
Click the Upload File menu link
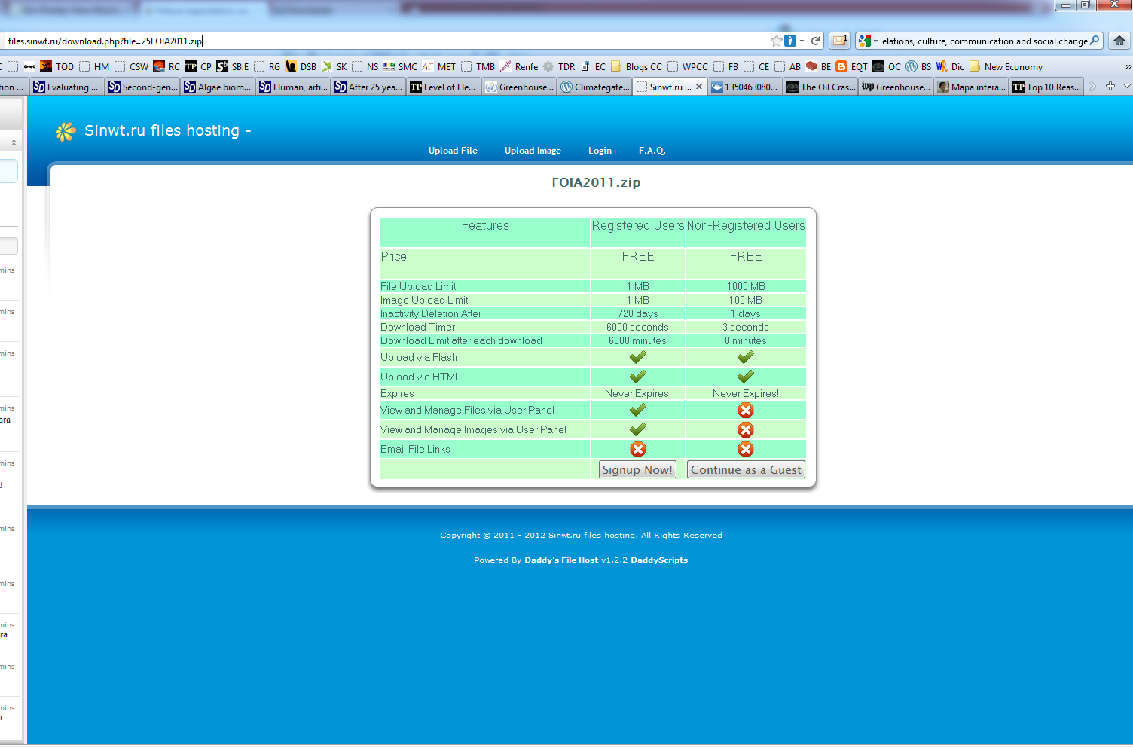(453, 151)
